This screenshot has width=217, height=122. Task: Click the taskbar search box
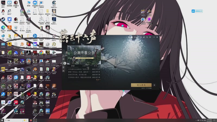click(x=16, y=120)
